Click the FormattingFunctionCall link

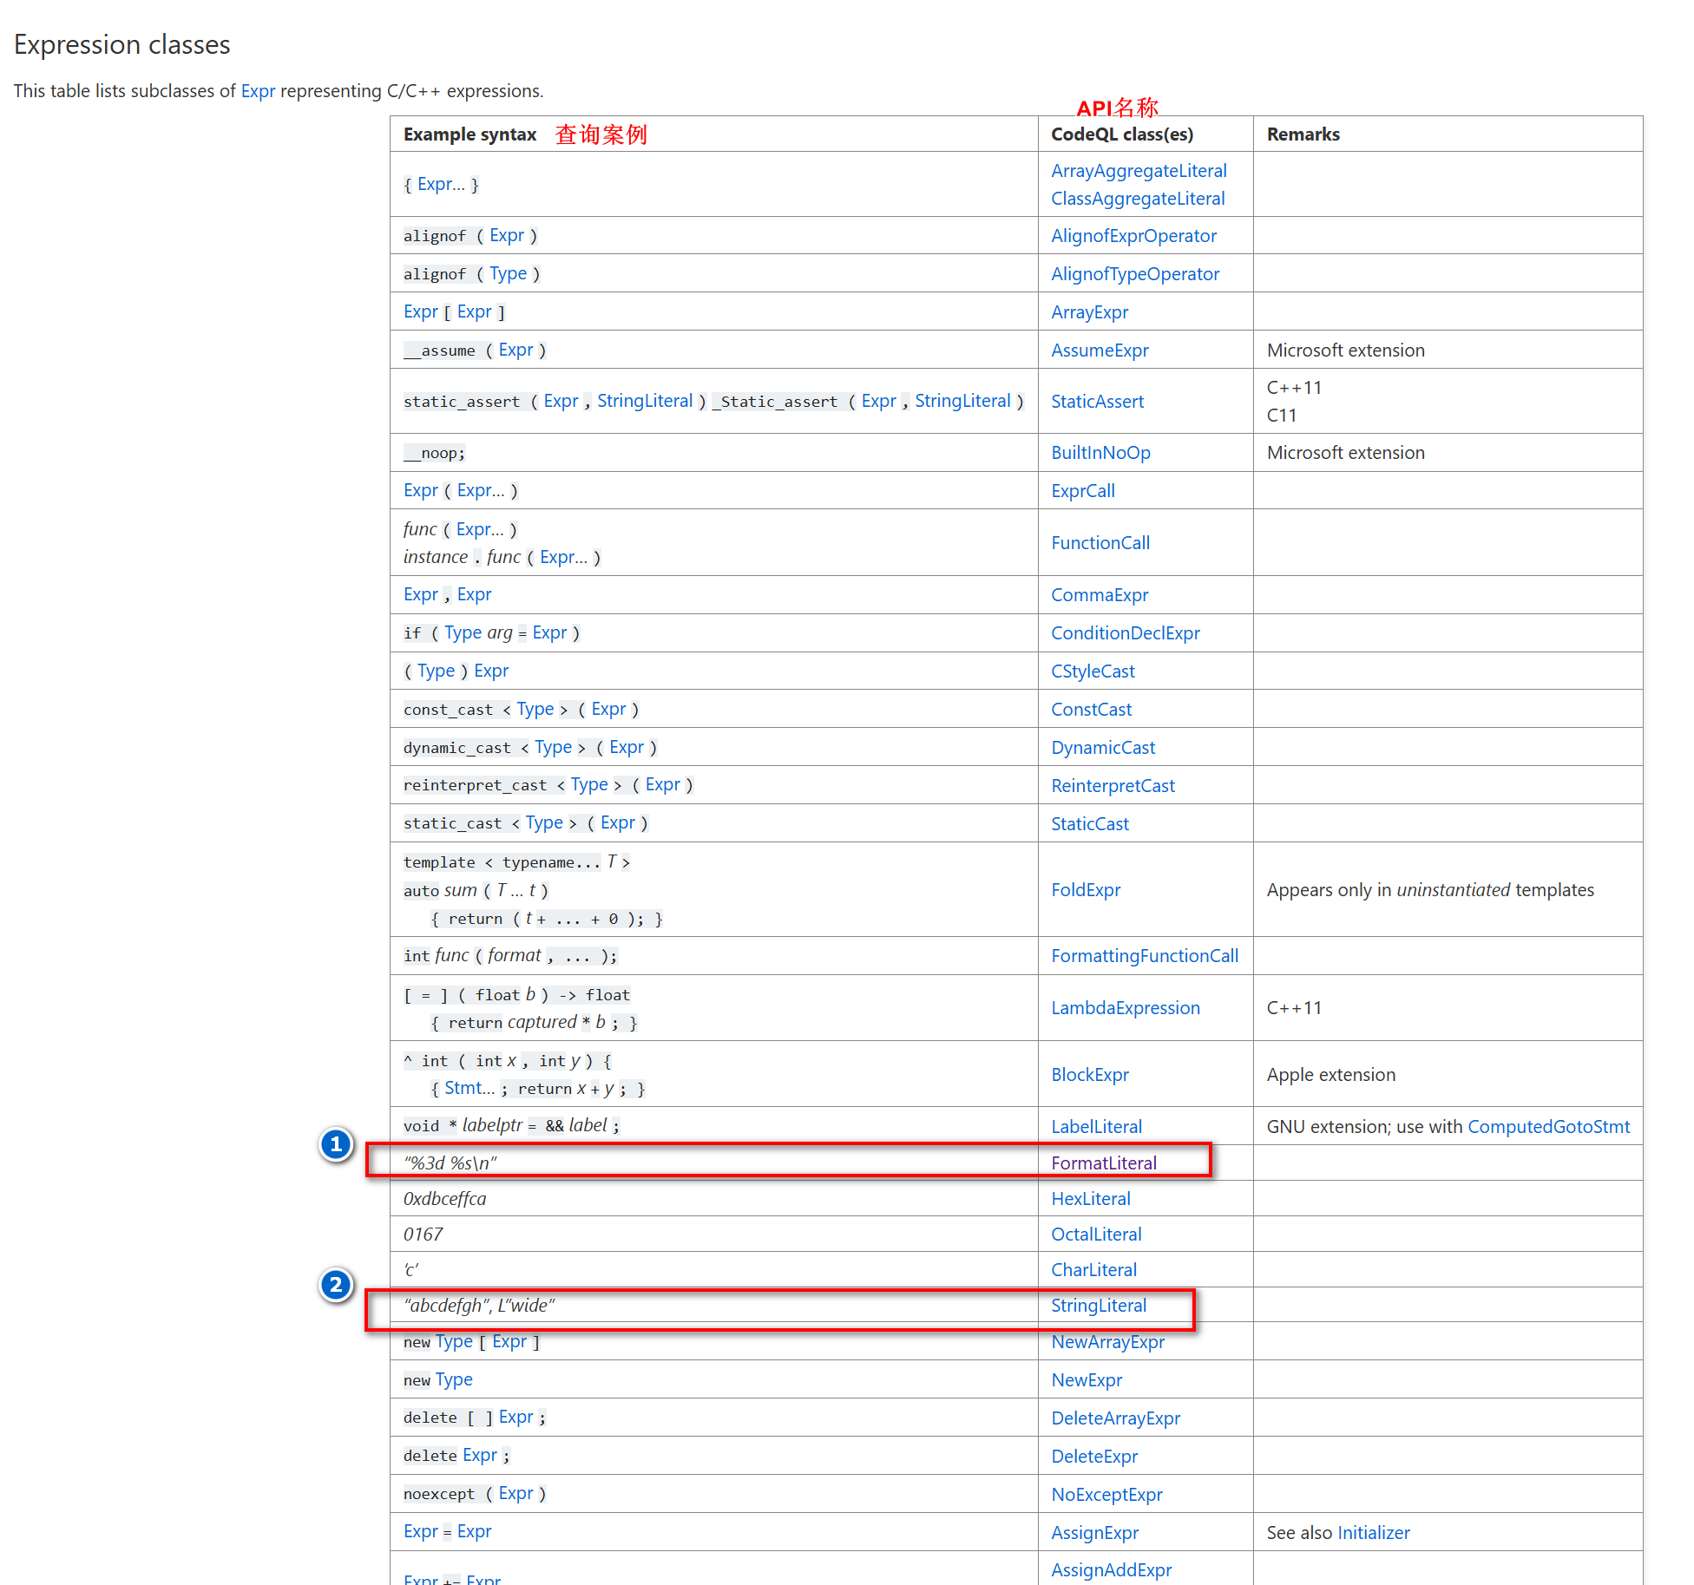[1144, 956]
